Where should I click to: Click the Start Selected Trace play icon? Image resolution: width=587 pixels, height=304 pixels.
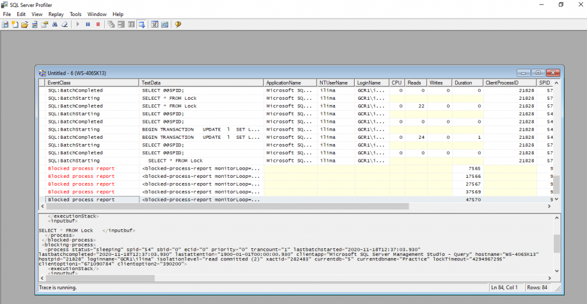(x=78, y=24)
